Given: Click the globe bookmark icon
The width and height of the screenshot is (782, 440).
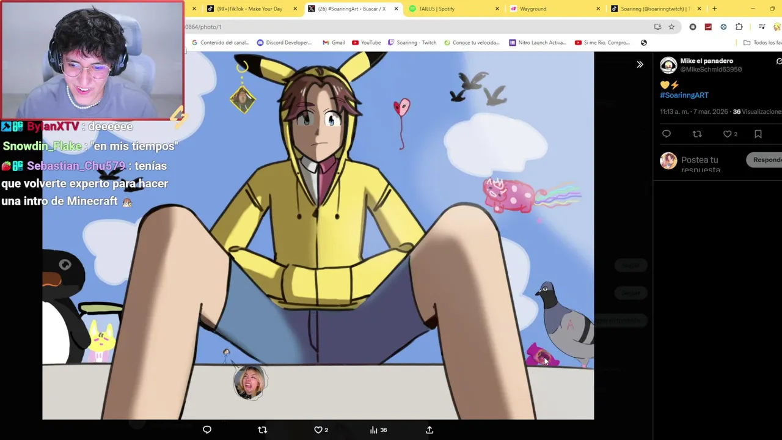Looking at the screenshot, I should point(643,43).
